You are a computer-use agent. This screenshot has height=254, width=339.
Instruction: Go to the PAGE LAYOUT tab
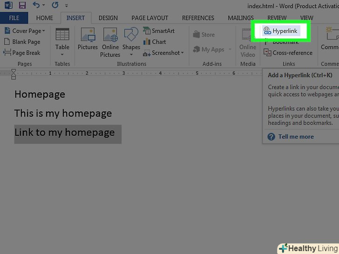[x=150, y=18]
